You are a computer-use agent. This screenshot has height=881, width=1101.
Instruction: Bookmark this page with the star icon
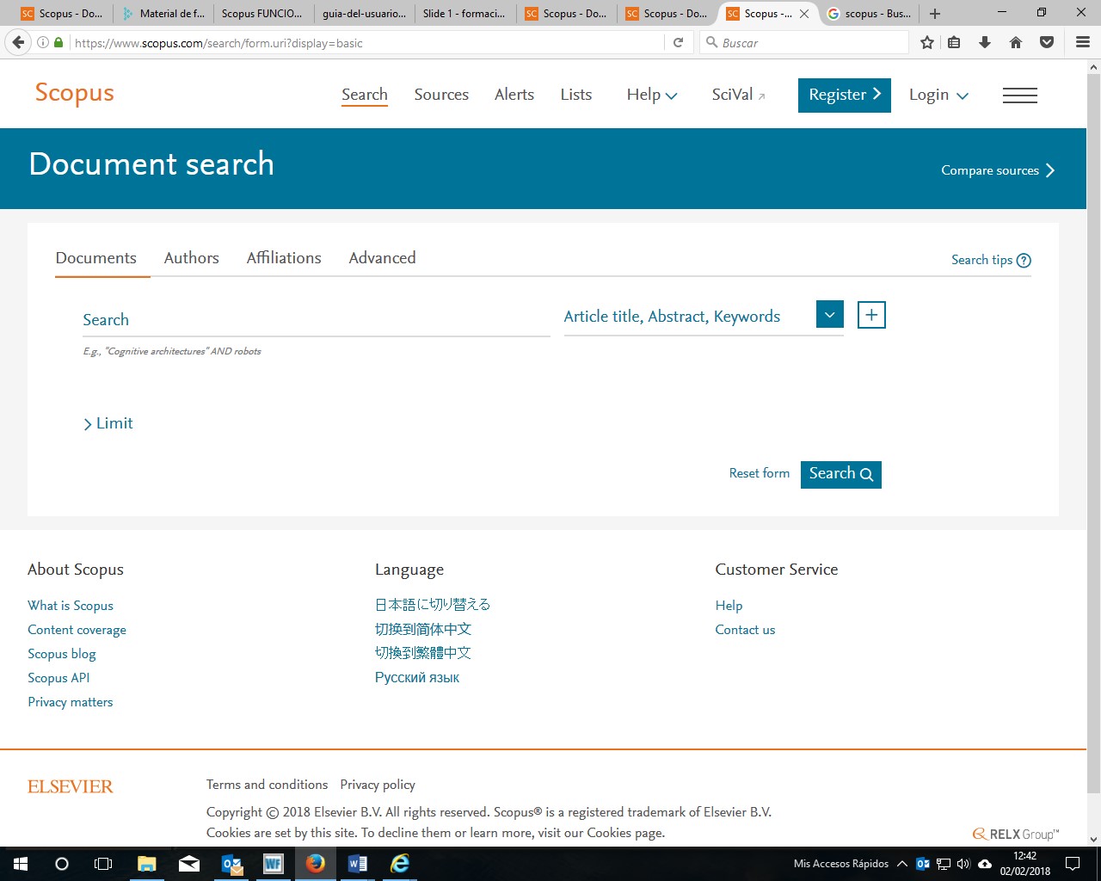[927, 42]
